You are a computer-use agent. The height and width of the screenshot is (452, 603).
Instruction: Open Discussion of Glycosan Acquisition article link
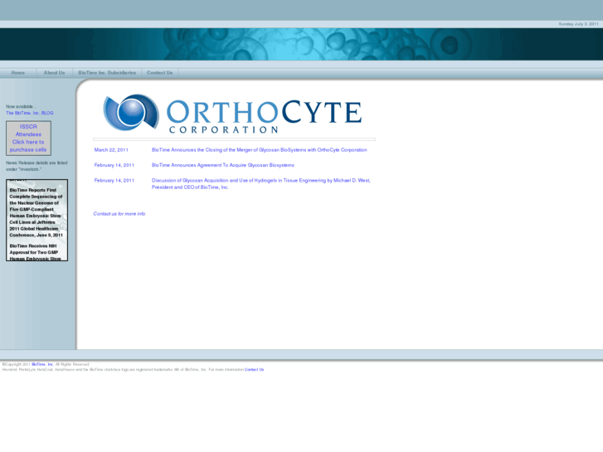tap(260, 183)
